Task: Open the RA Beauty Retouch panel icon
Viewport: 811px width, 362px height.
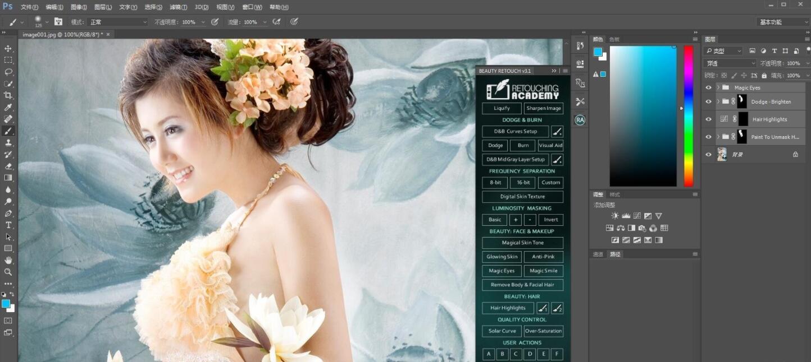Action: point(580,120)
